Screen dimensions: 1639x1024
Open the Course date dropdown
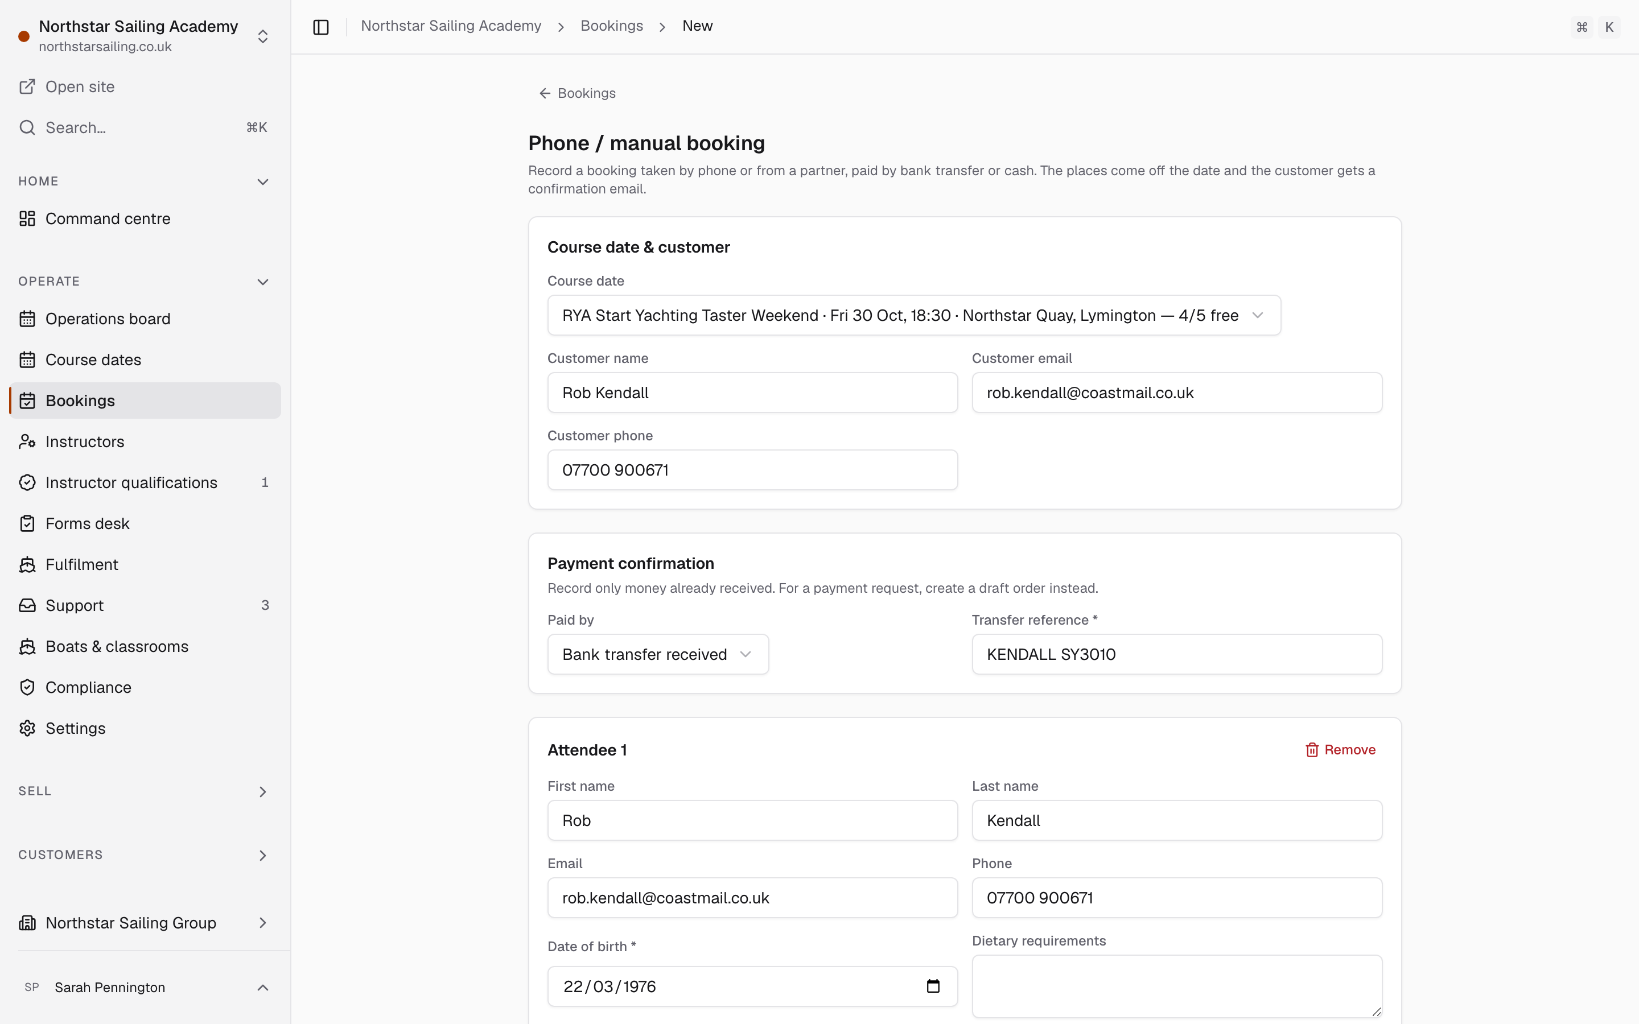(913, 315)
